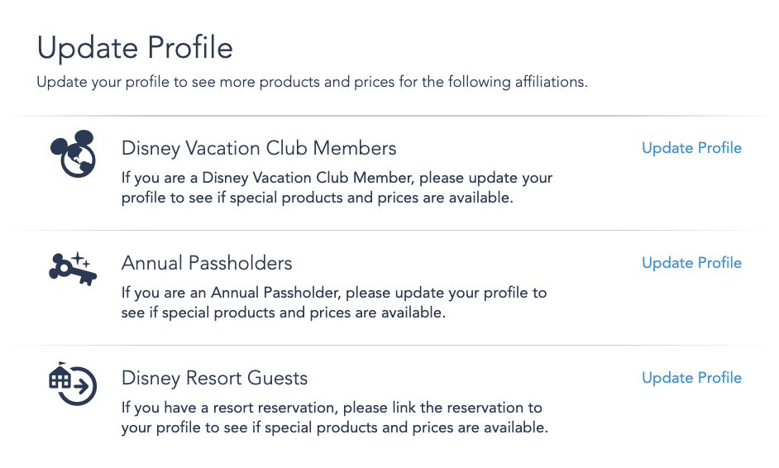Open Update Profile link for Disney Resort Guests
Screen dimensions: 779x468
pyautogui.click(x=691, y=378)
